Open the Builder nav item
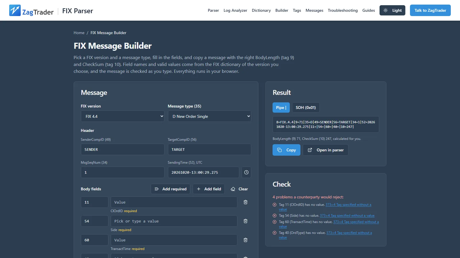Image resolution: width=460 pixels, height=258 pixels. point(282,10)
